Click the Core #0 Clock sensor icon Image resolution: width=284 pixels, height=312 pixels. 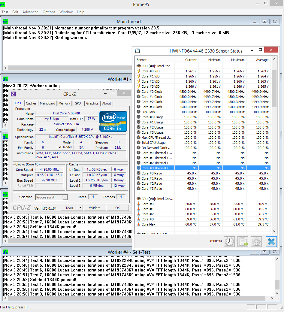(x=139, y=92)
